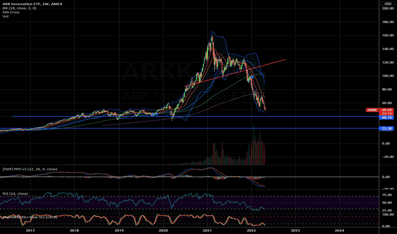
Task: Click the 2024 label on time axis
Action: pyautogui.click(x=339, y=231)
